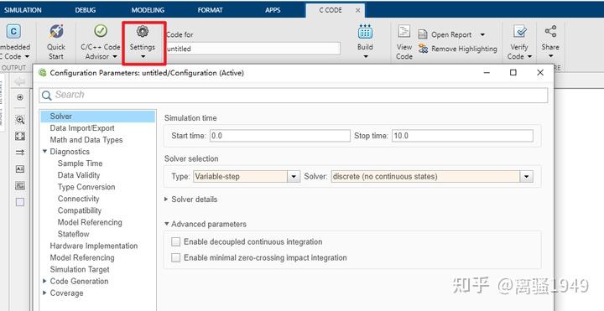Click the image icon on left palette
Viewport: 604px width, 311px height.
pyautogui.click(x=20, y=186)
